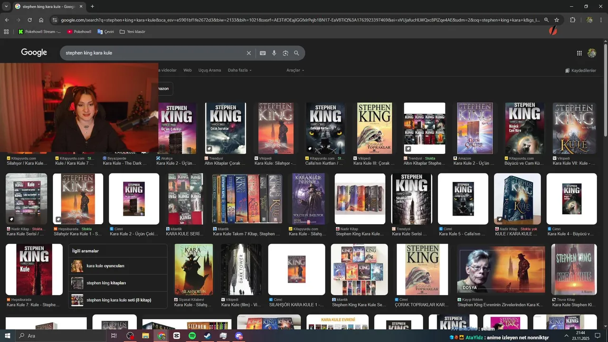
Task: Open CapCut from the taskbar
Action: tap(177, 336)
